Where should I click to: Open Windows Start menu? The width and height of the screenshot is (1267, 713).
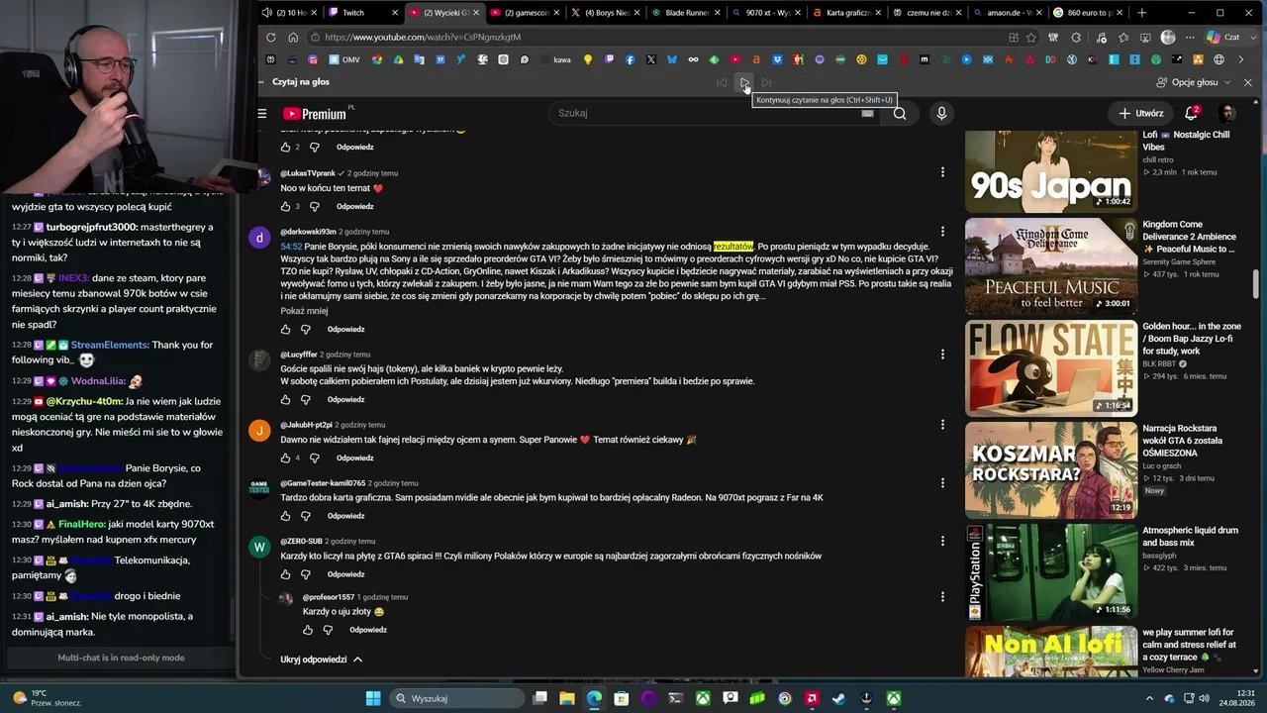tap(373, 698)
